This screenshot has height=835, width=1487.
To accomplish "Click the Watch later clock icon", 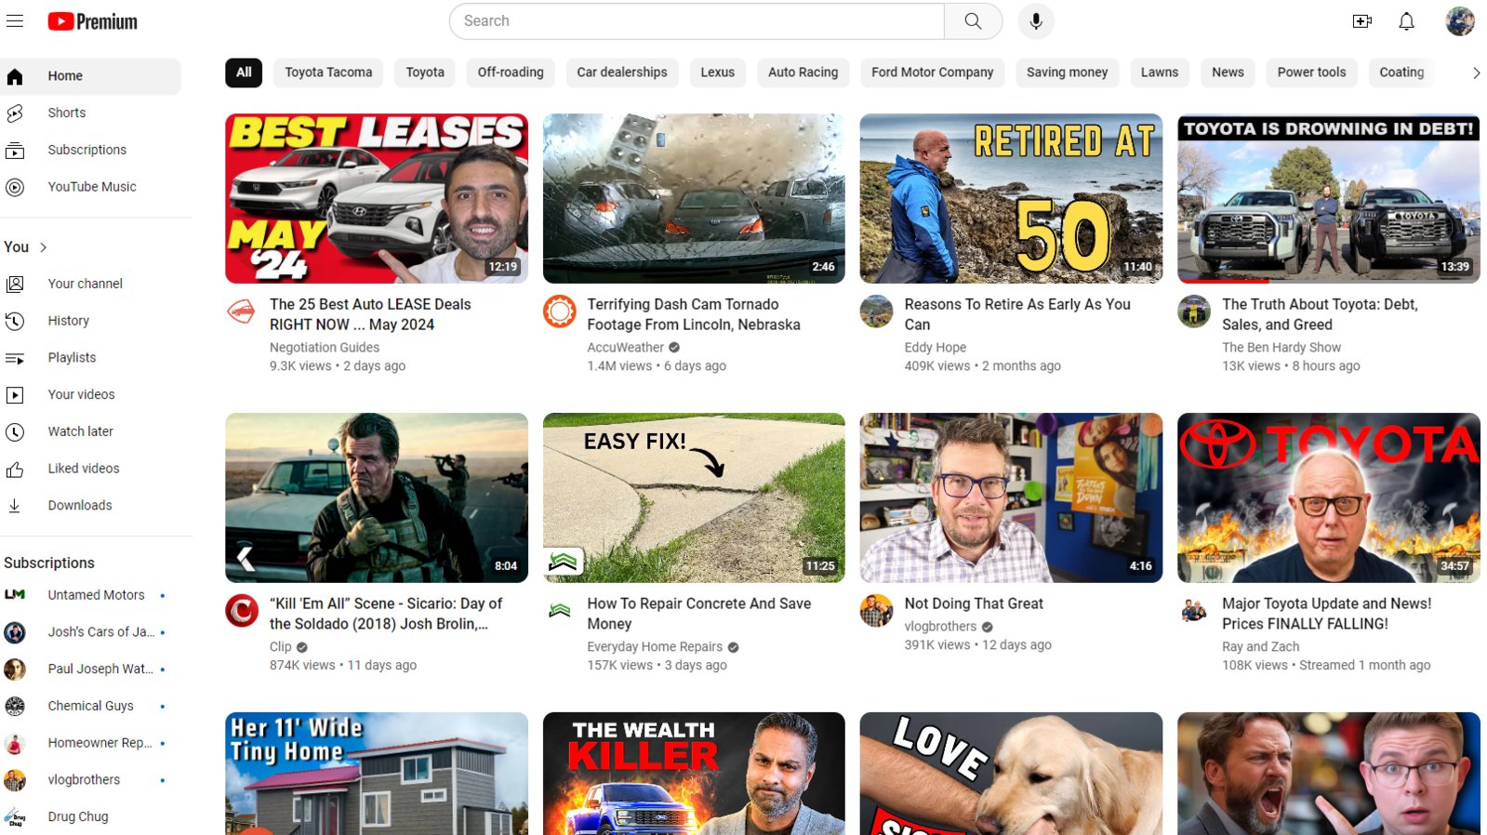I will pyautogui.click(x=15, y=431).
